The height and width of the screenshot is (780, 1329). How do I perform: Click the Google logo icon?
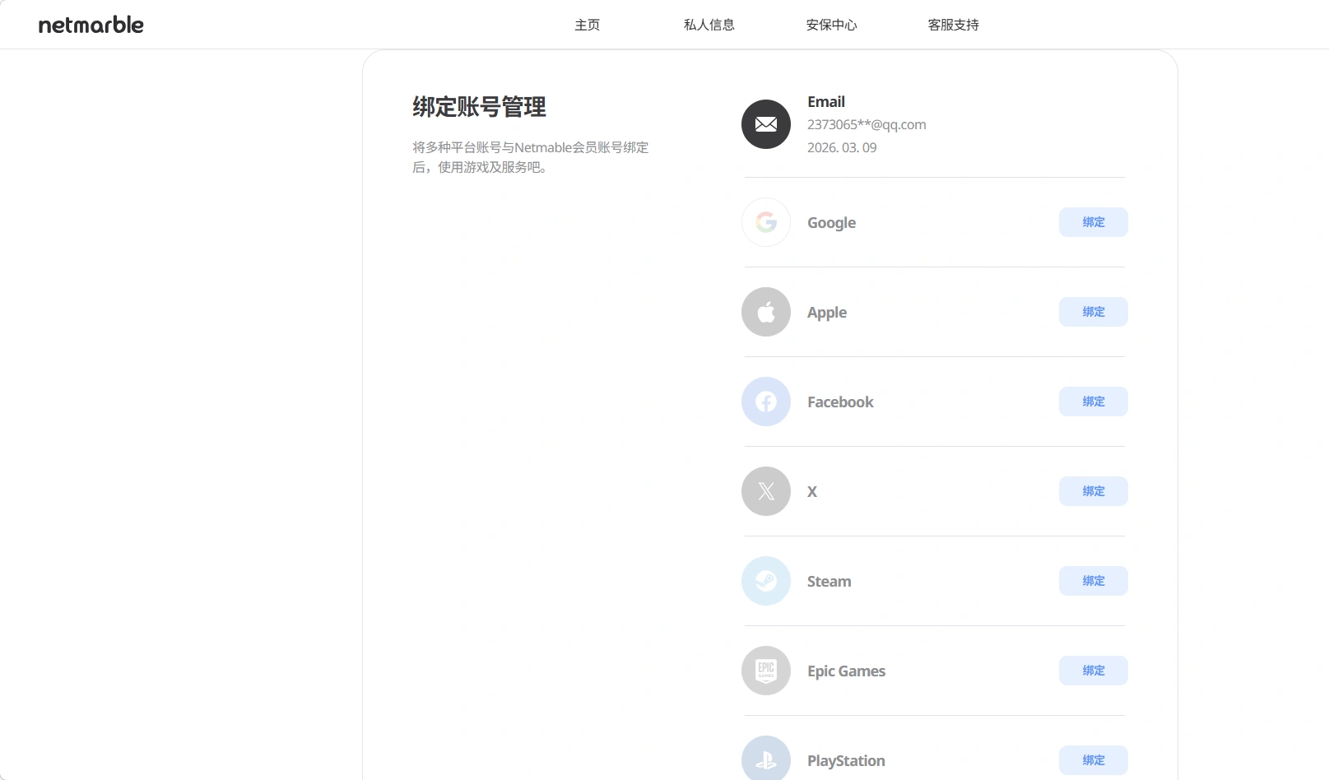[x=766, y=222]
